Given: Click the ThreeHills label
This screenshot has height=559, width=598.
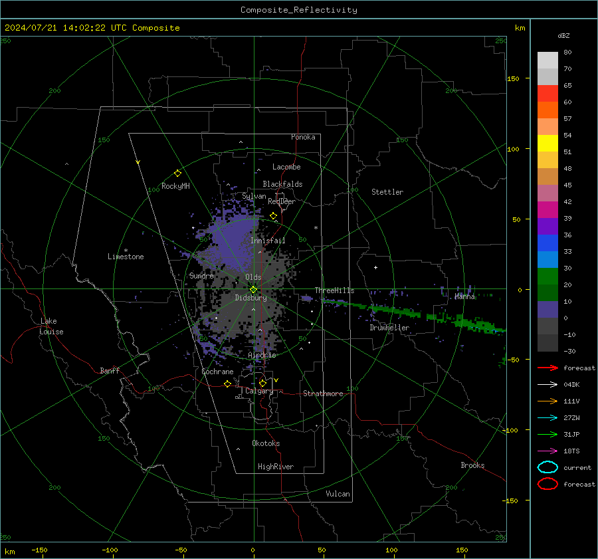Looking at the screenshot, I should [x=334, y=290].
